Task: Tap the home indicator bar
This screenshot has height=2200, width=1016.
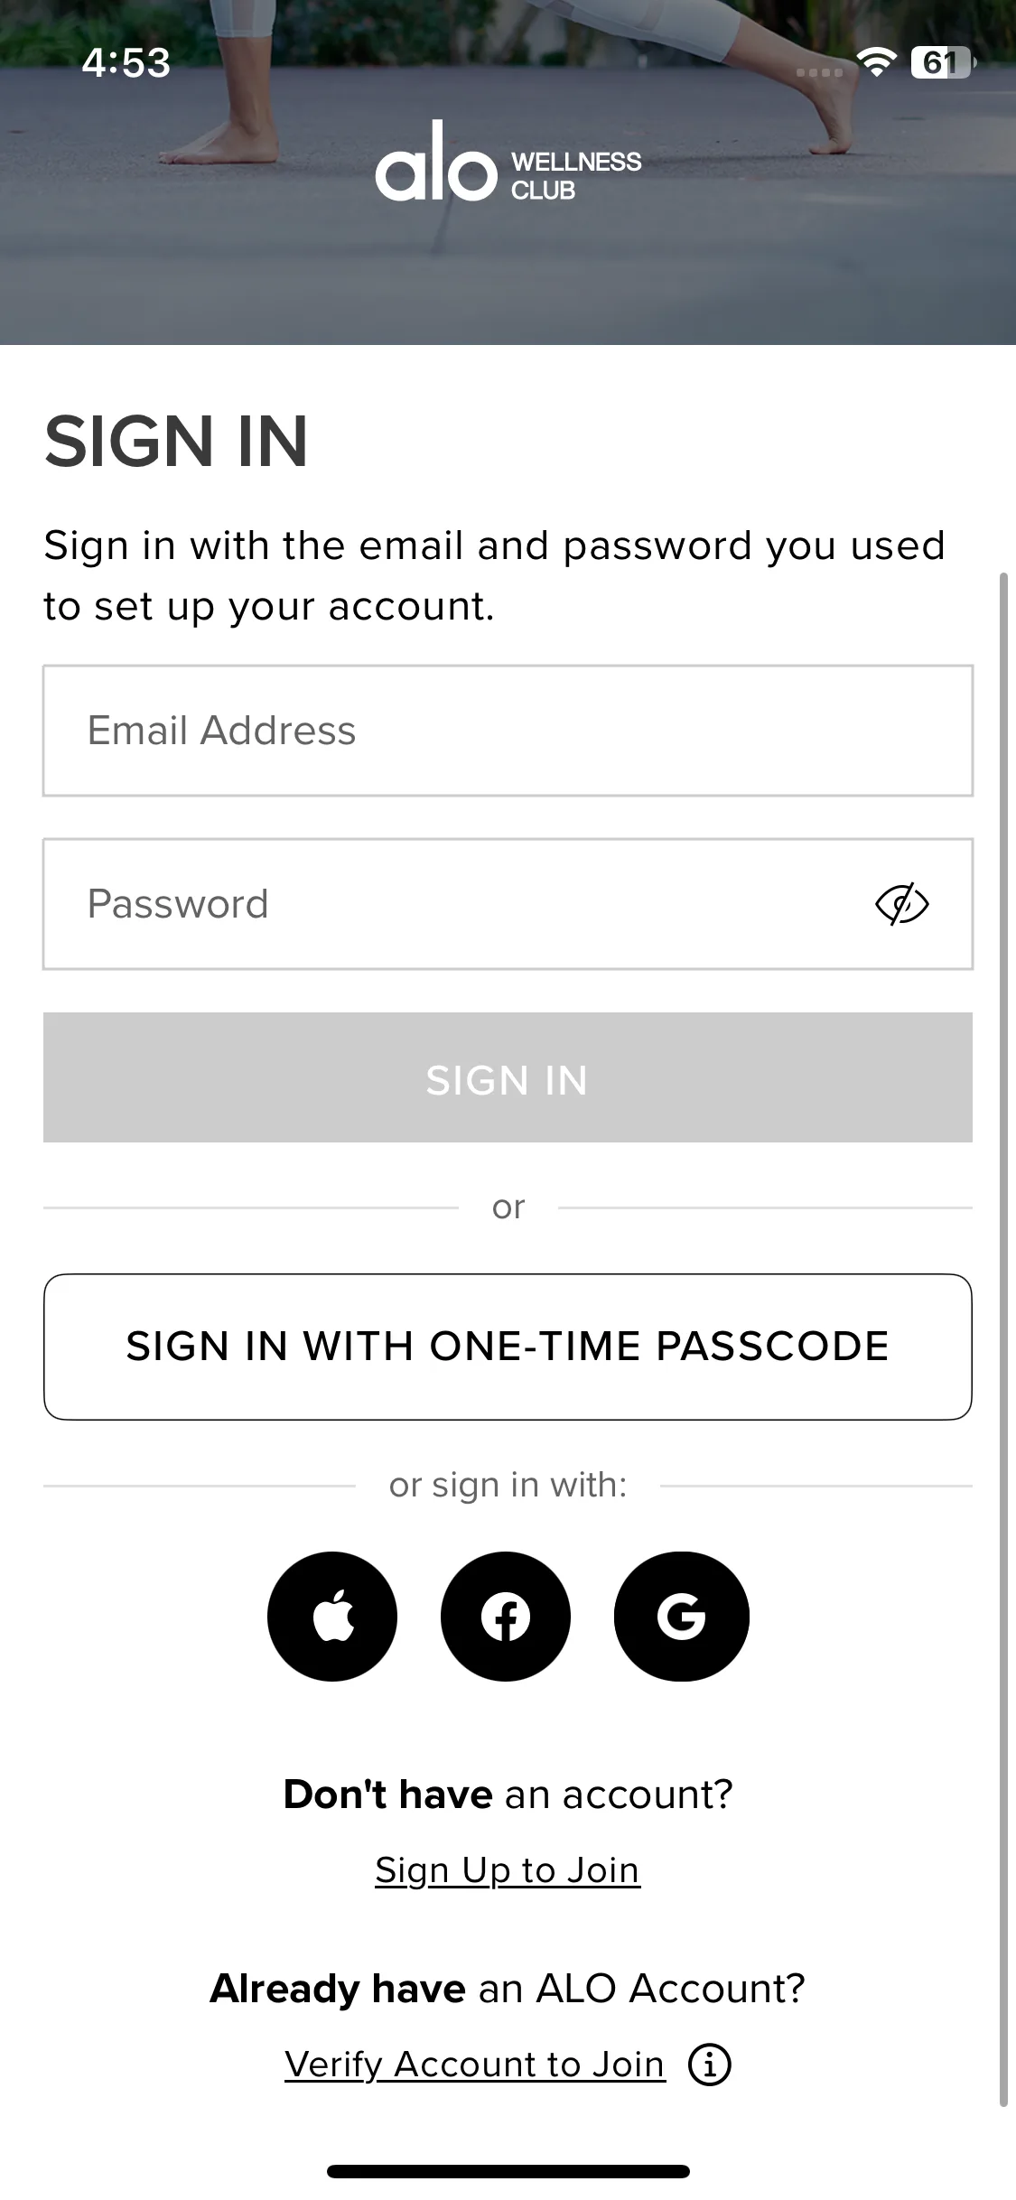Action: (x=508, y=2171)
